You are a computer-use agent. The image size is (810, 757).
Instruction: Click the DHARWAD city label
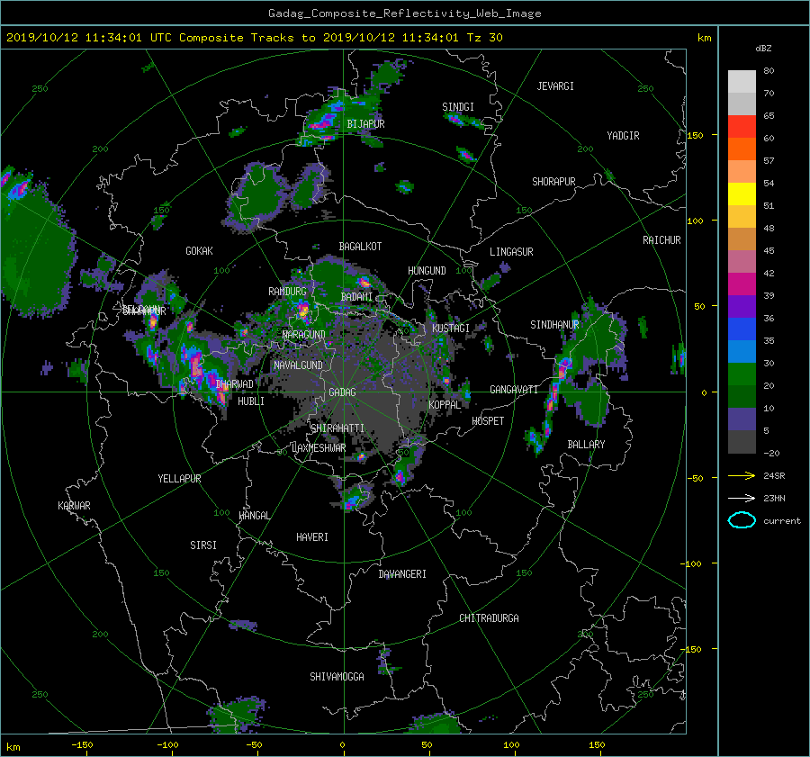click(235, 384)
